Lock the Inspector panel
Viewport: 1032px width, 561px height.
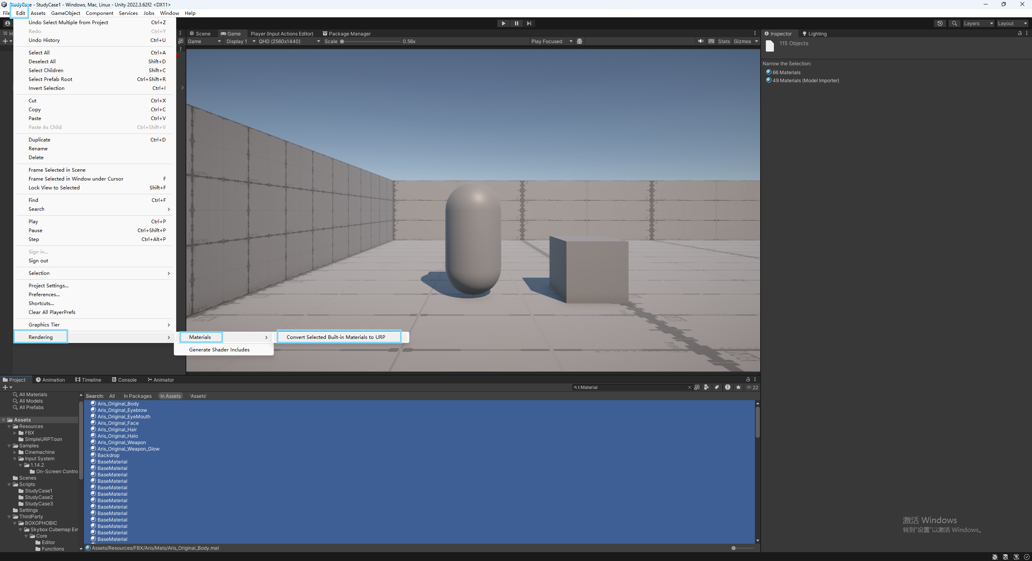click(1020, 33)
